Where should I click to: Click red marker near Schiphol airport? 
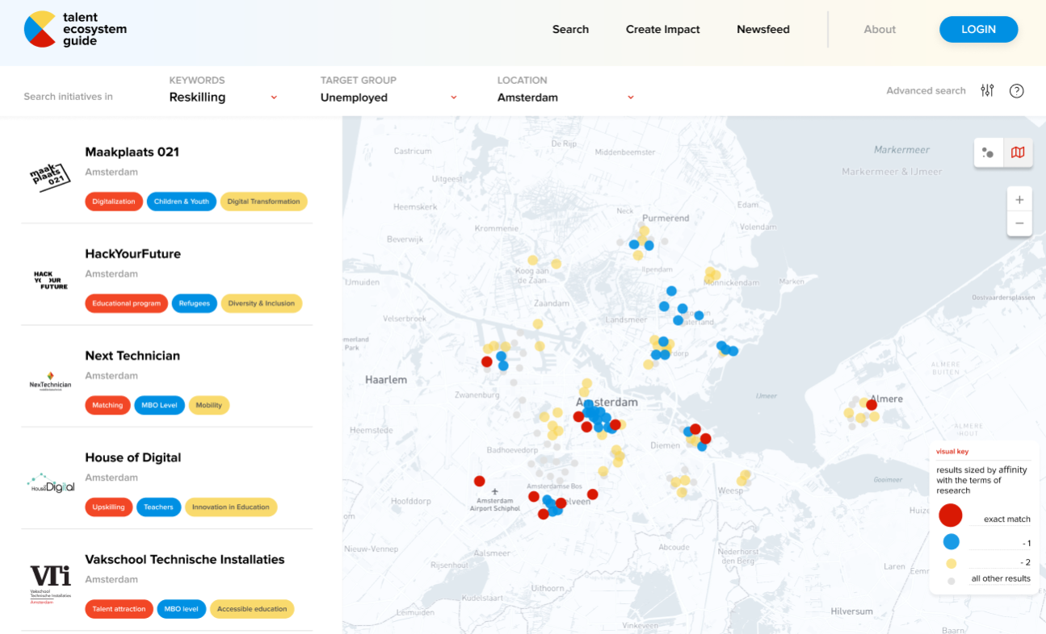coord(479,481)
